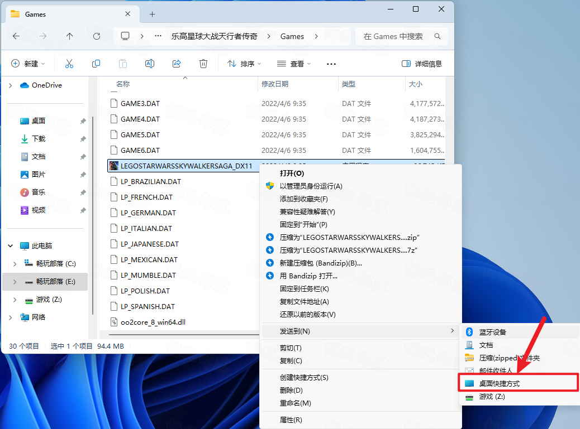Refresh the current folder
Viewport: 580px width, 429px height.
pyautogui.click(x=97, y=36)
